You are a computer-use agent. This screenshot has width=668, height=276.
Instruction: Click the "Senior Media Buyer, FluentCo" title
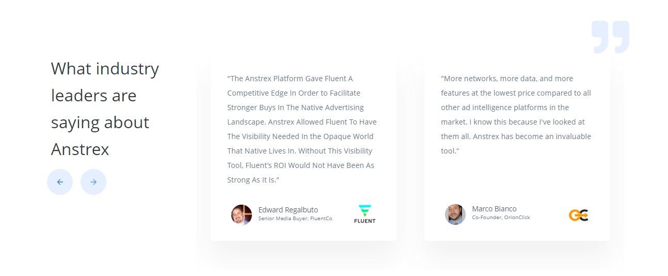[x=295, y=219]
